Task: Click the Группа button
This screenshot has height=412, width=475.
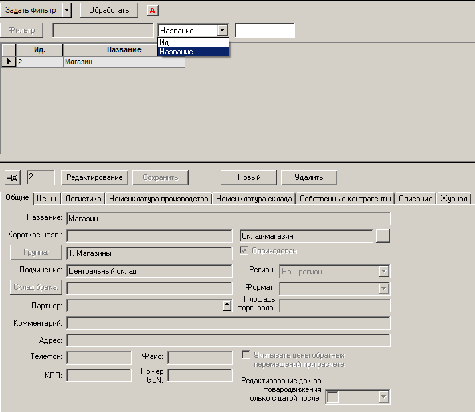Action: 36,252
